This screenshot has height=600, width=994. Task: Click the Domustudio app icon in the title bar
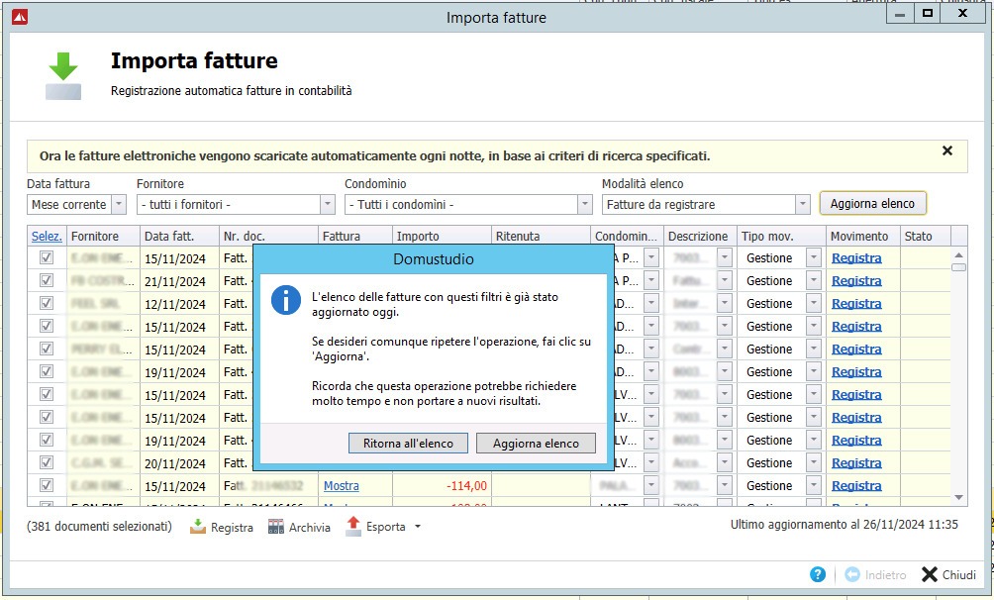(x=20, y=17)
